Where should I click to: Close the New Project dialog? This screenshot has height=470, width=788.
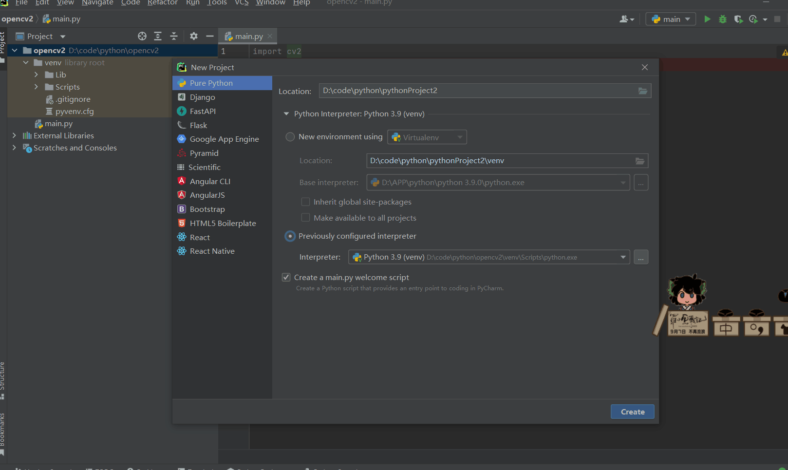(x=645, y=67)
